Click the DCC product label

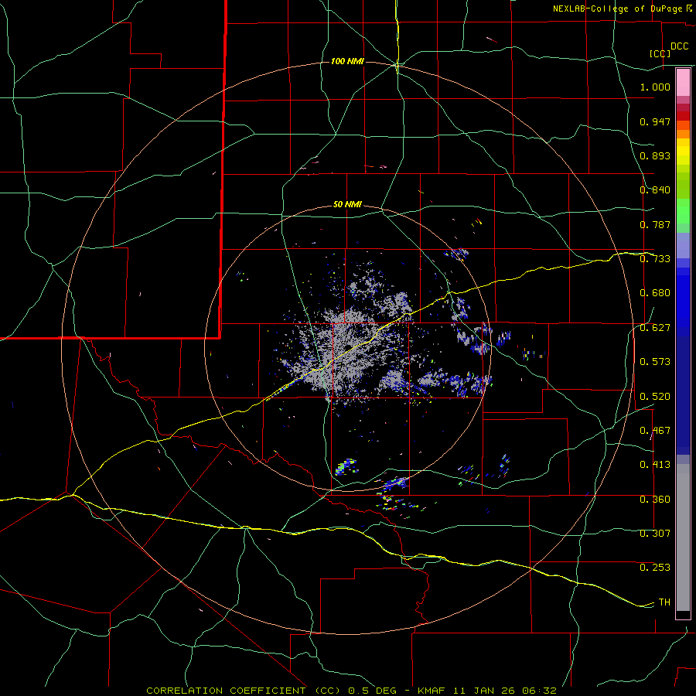[x=680, y=46]
